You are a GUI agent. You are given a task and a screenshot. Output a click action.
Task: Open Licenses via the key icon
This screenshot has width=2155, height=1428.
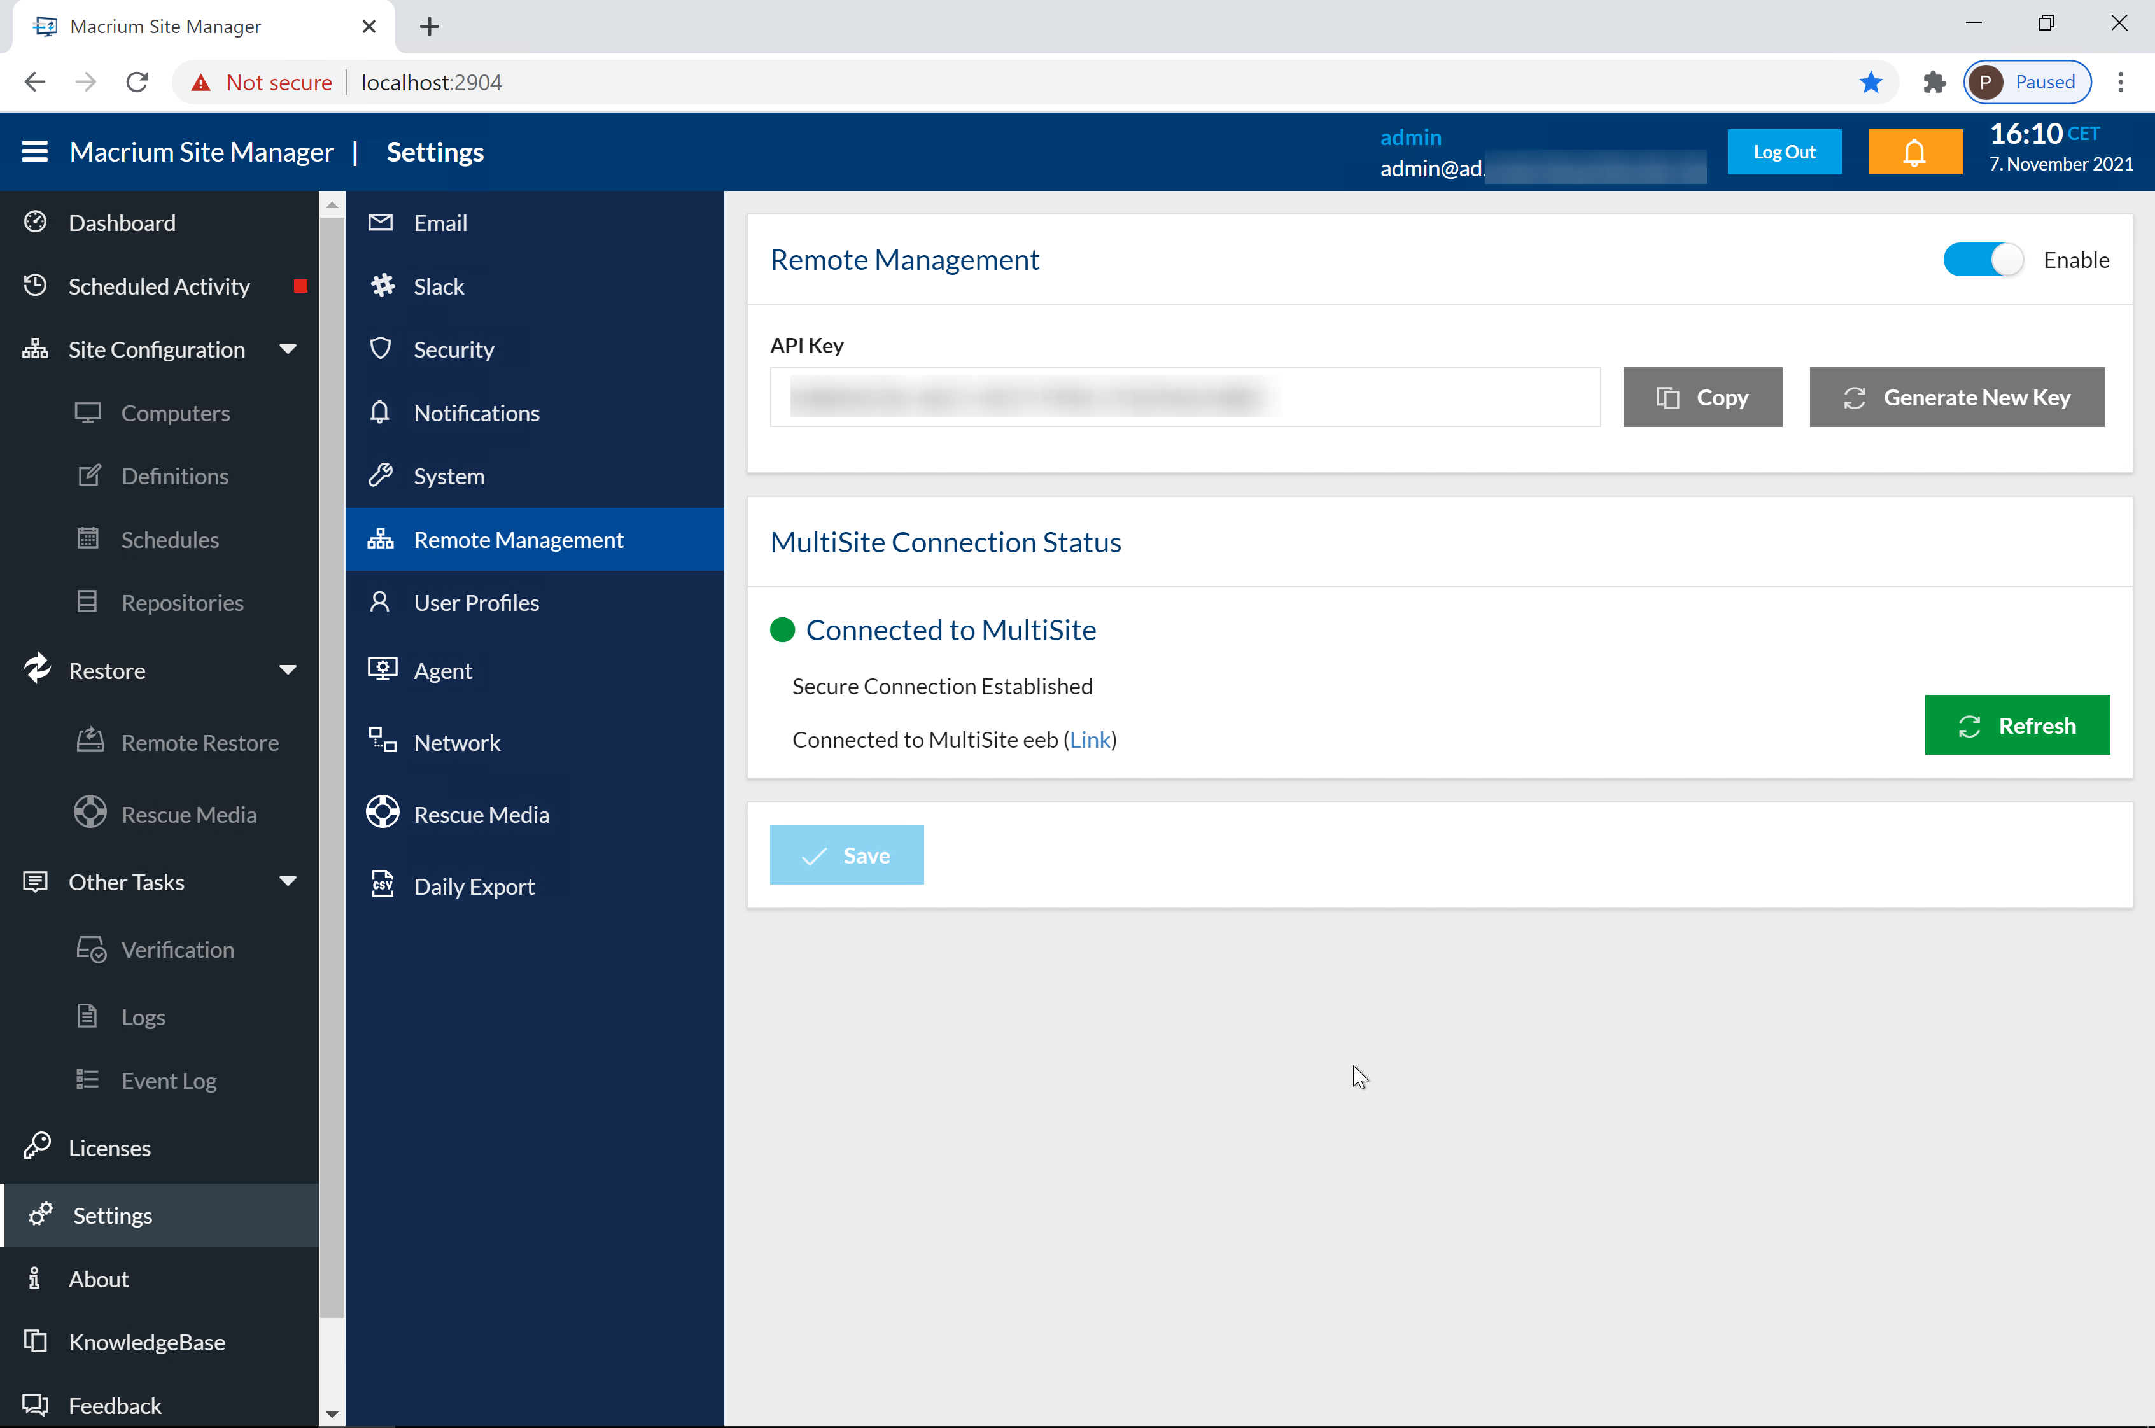36,1147
